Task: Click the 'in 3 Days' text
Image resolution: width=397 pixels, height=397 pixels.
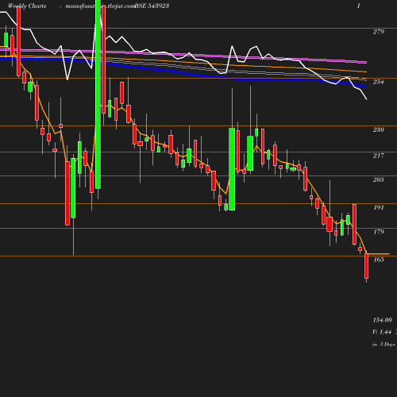Action: point(384,345)
